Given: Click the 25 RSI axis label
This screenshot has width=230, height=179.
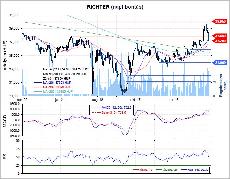Looking at the screenshot, I should (18, 165).
